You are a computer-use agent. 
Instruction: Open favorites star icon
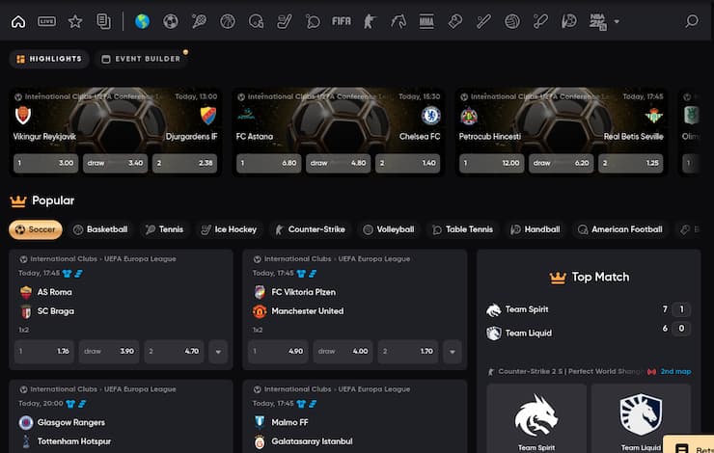(75, 21)
